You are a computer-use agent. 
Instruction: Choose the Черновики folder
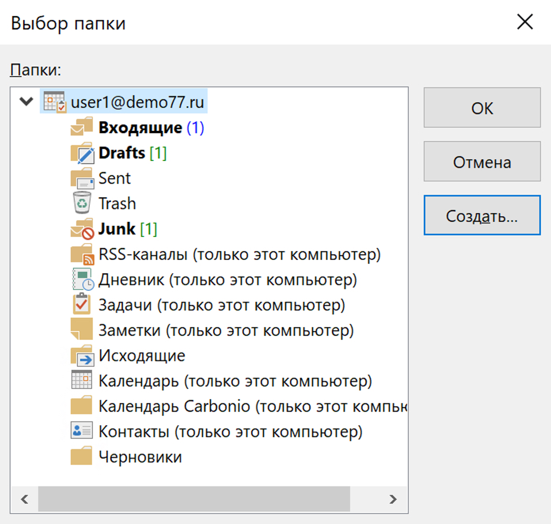click(x=140, y=457)
